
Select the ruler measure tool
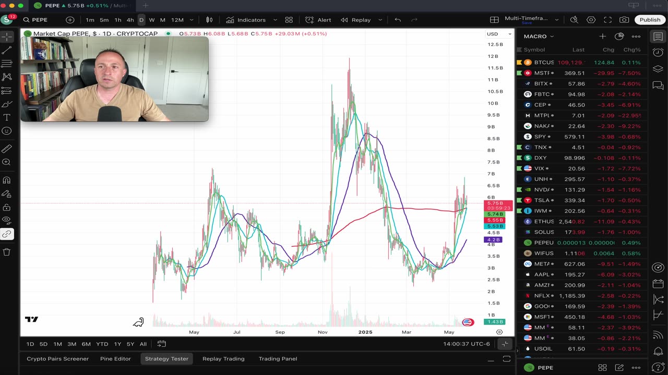[x=7, y=149]
